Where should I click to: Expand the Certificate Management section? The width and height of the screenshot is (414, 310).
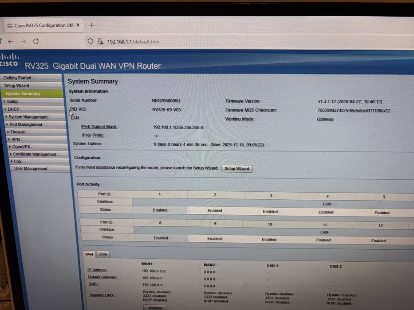tap(39, 154)
